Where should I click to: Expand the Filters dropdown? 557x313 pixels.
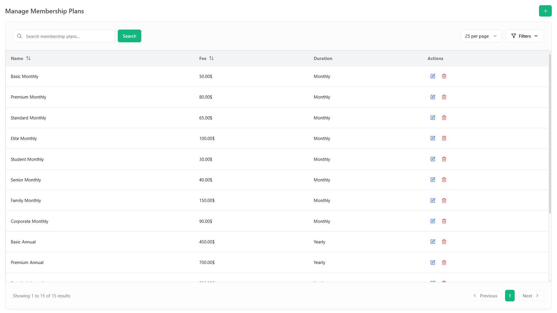pyautogui.click(x=525, y=36)
